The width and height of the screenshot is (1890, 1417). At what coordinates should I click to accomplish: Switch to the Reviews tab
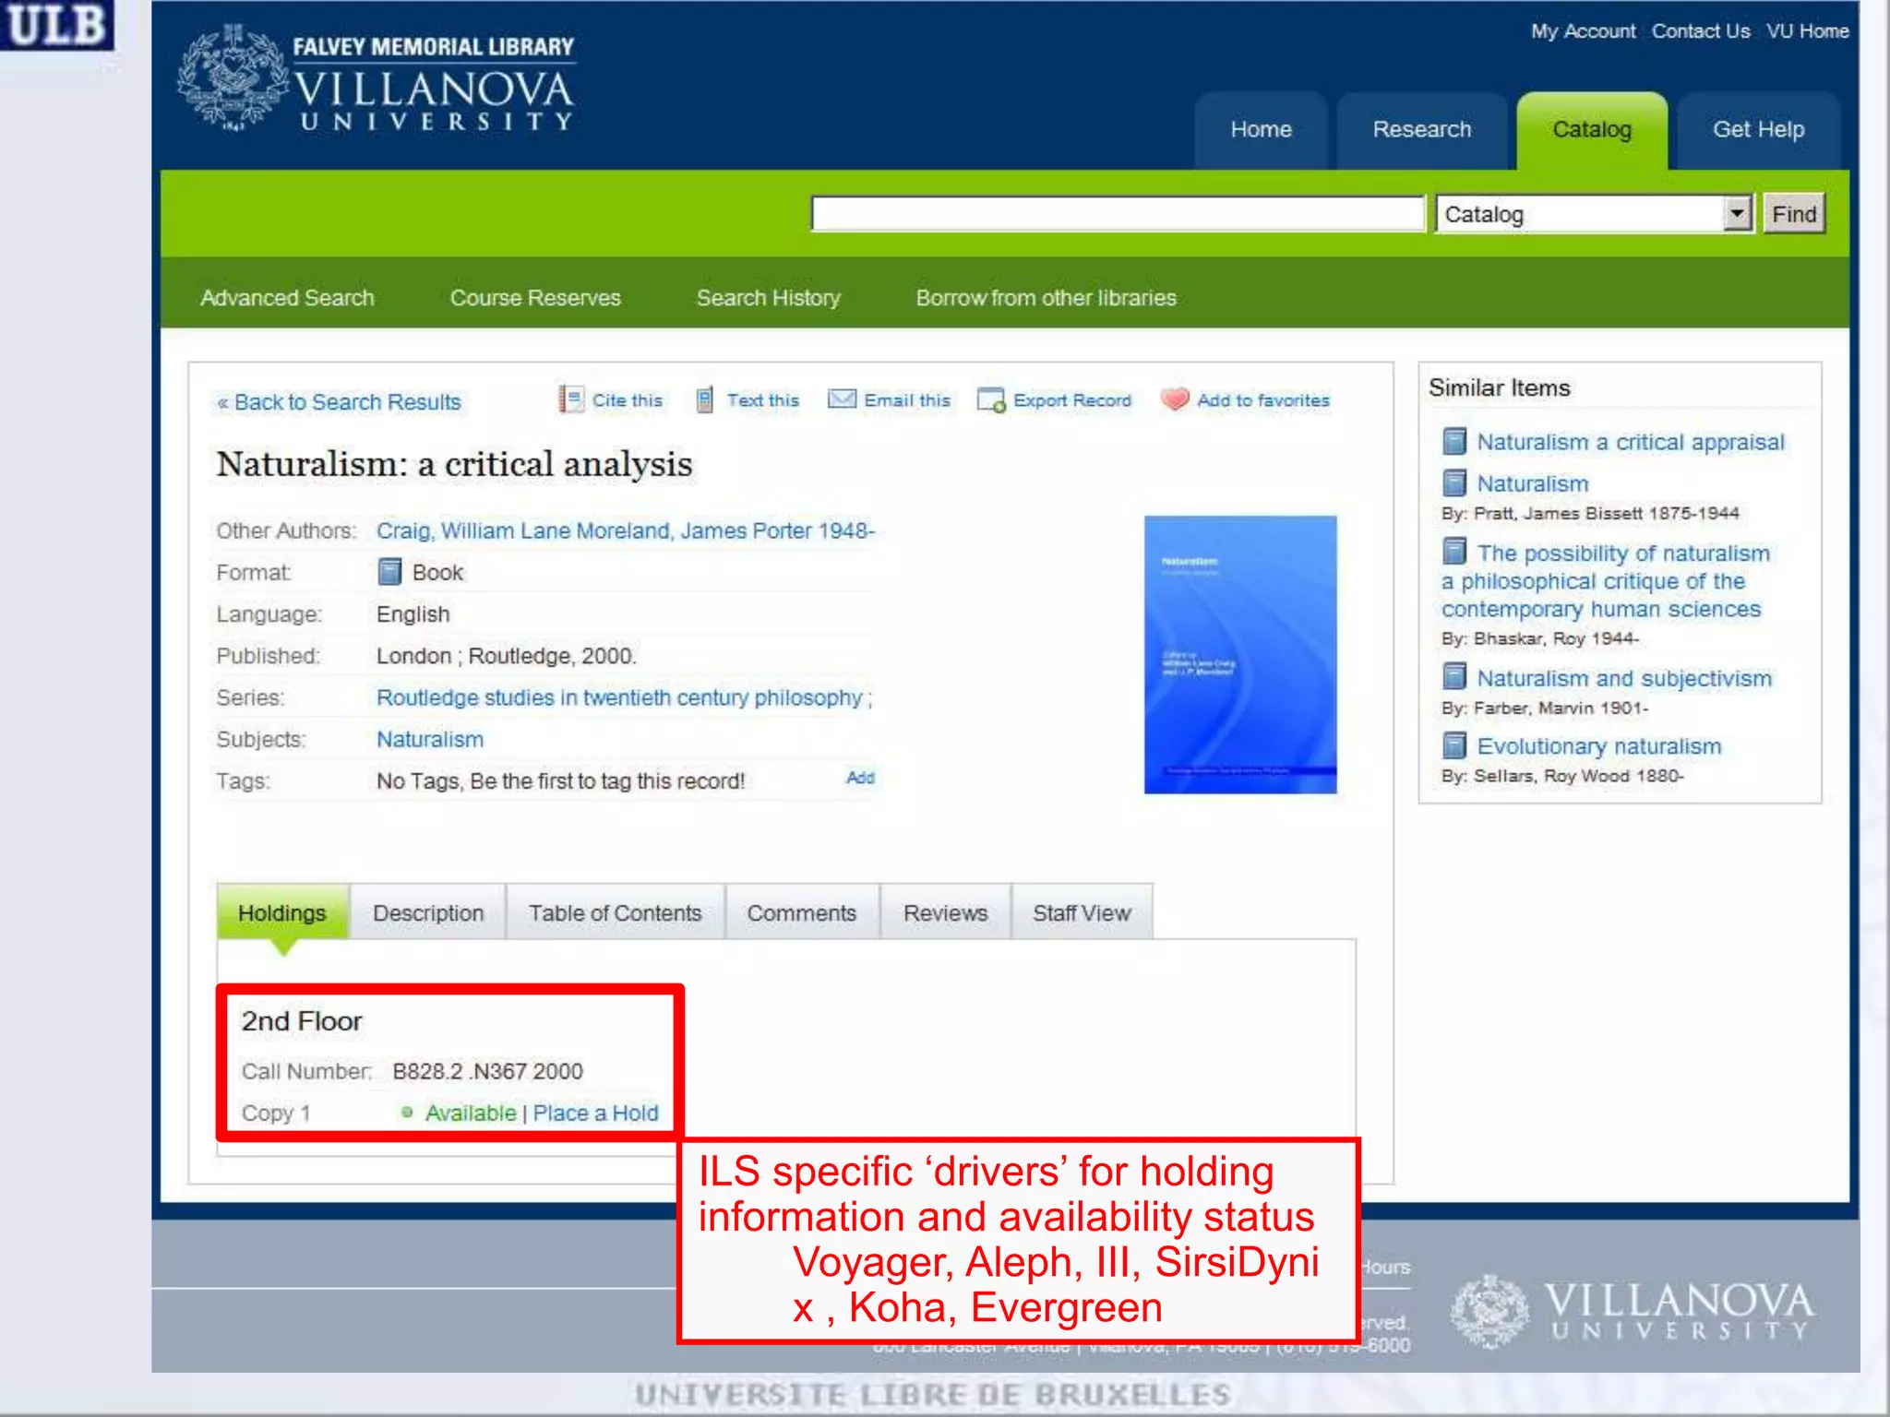pos(945,912)
